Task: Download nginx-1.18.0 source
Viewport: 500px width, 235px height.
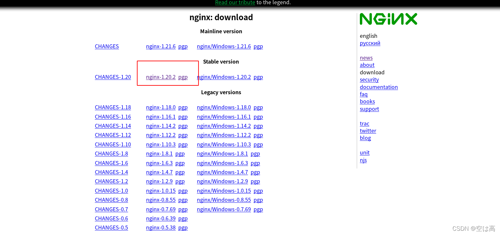Action: 161,107
